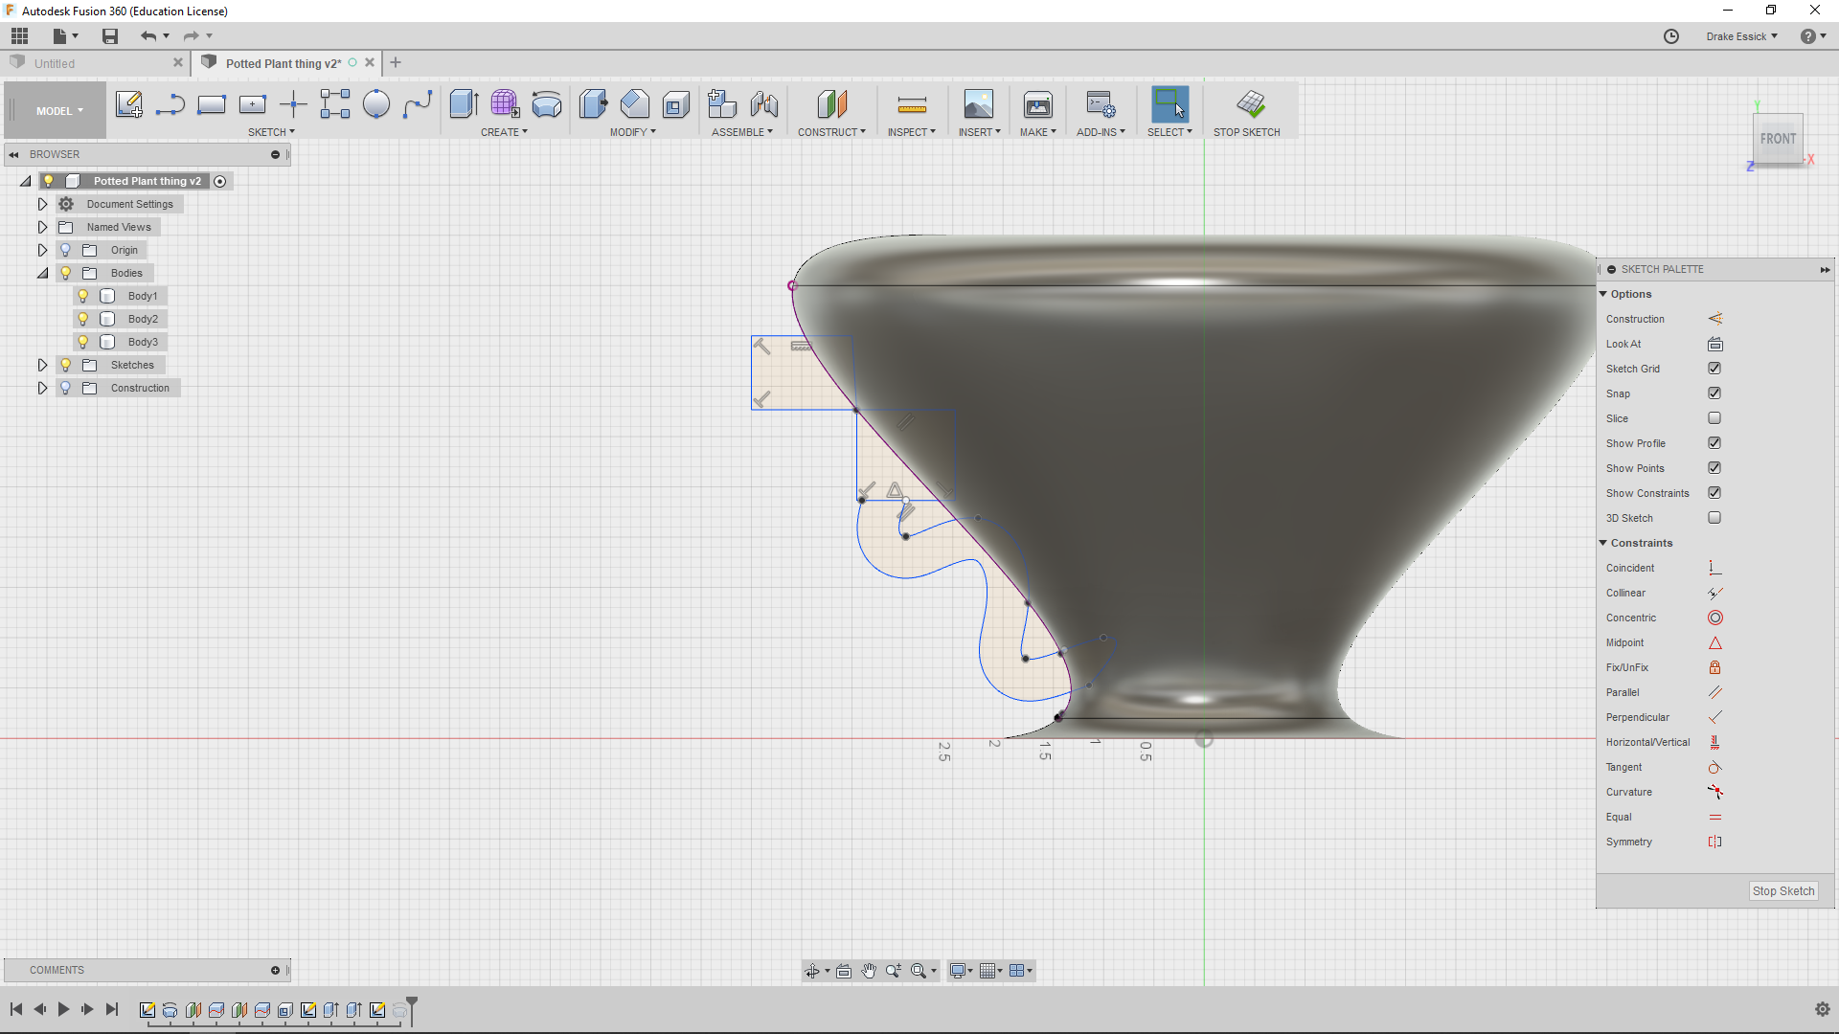Click the Named Views expander in Browser
This screenshot has width=1839, height=1034.
42,226
